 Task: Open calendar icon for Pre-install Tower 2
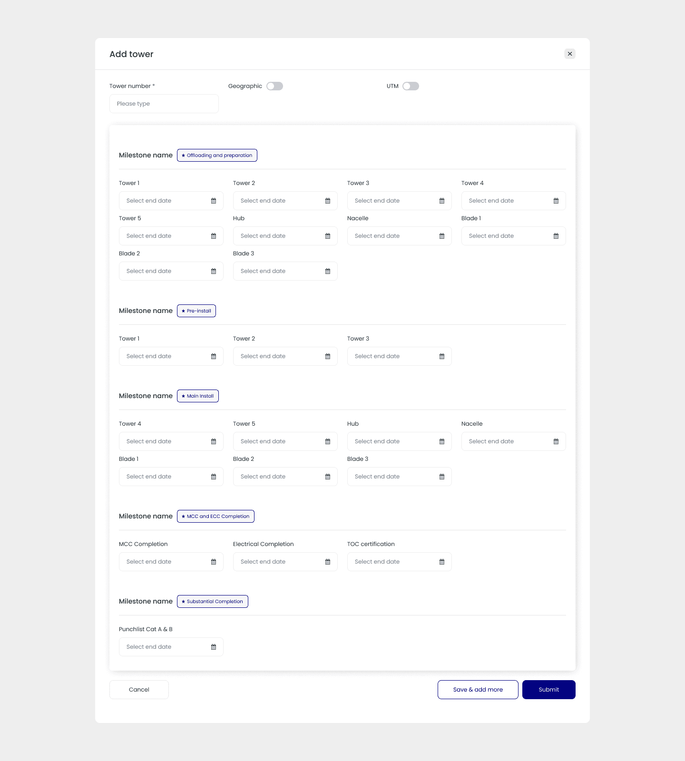(x=328, y=356)
